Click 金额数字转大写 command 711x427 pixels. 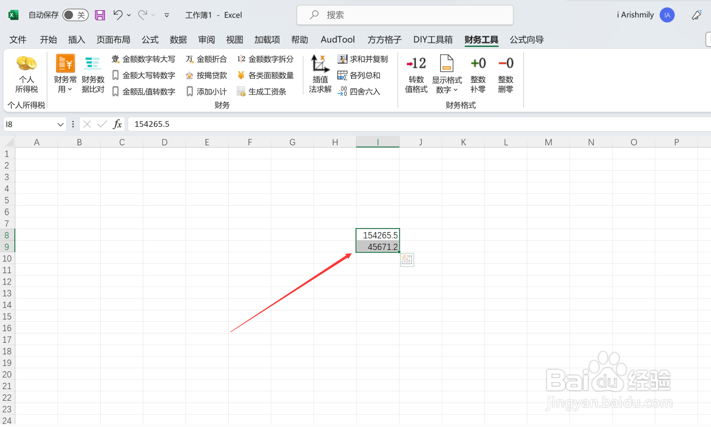tap(143, 59)
